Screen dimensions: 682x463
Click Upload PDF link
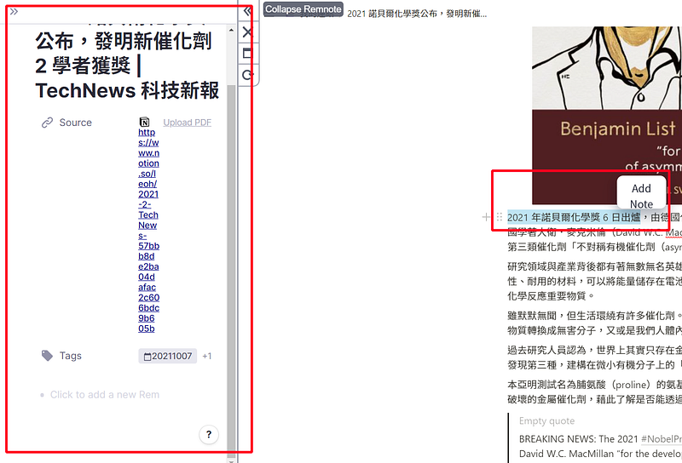[187, 123]
